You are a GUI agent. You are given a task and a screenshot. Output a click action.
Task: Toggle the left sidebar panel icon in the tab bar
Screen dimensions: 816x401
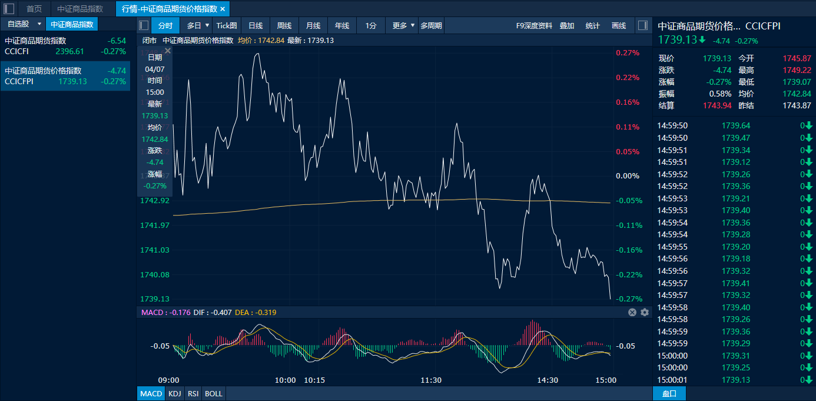pos(9,9)
